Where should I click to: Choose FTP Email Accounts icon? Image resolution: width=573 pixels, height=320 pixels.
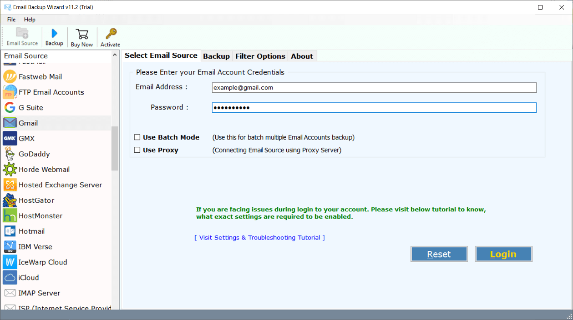pos(10,92)
